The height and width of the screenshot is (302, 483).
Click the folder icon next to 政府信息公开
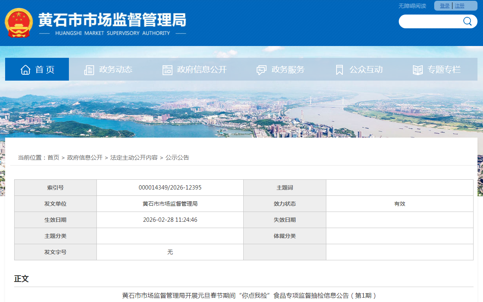click(x=167, y=69)
